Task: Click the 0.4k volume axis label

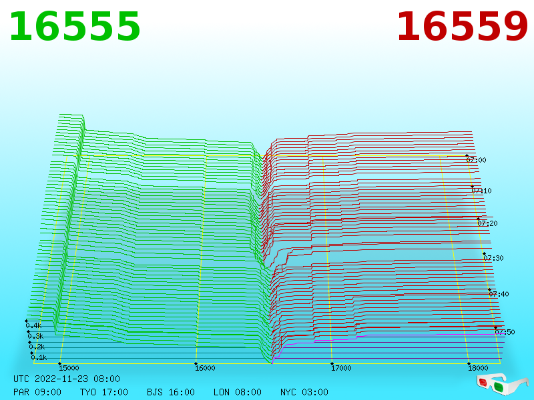Action: coord(33,325)
